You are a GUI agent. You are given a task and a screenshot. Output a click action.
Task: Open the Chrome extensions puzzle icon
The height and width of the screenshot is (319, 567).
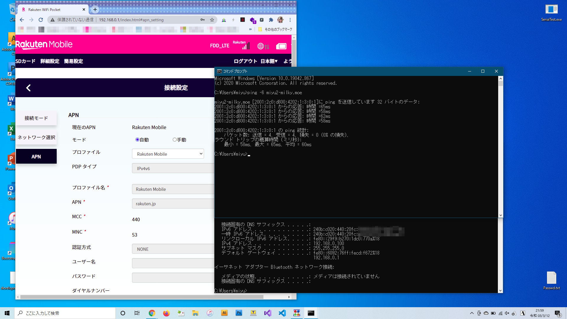click(271, 20)
